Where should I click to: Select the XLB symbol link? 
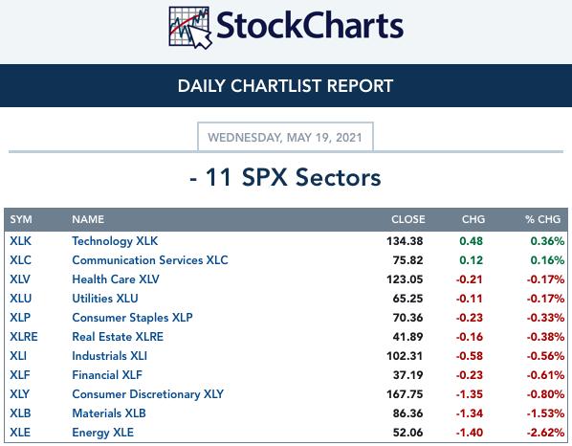point(20,413)
